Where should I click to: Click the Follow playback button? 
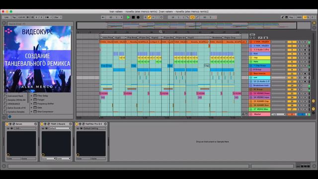click(x=103, y=17)
